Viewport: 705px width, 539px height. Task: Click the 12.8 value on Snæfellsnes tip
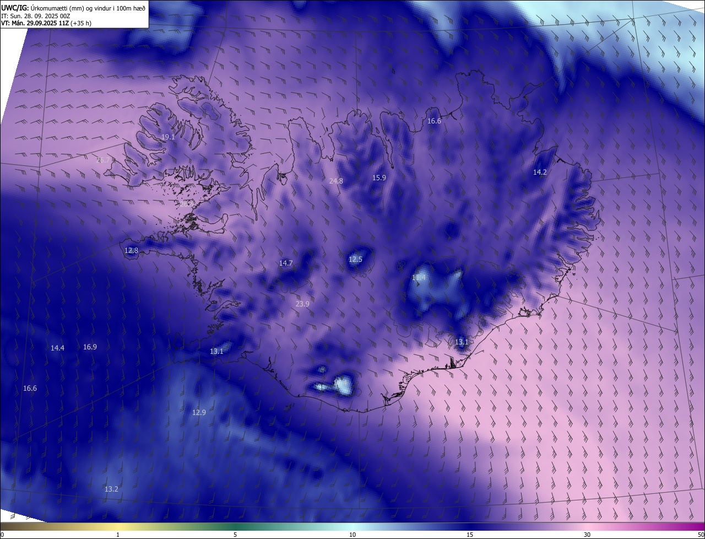131,250
